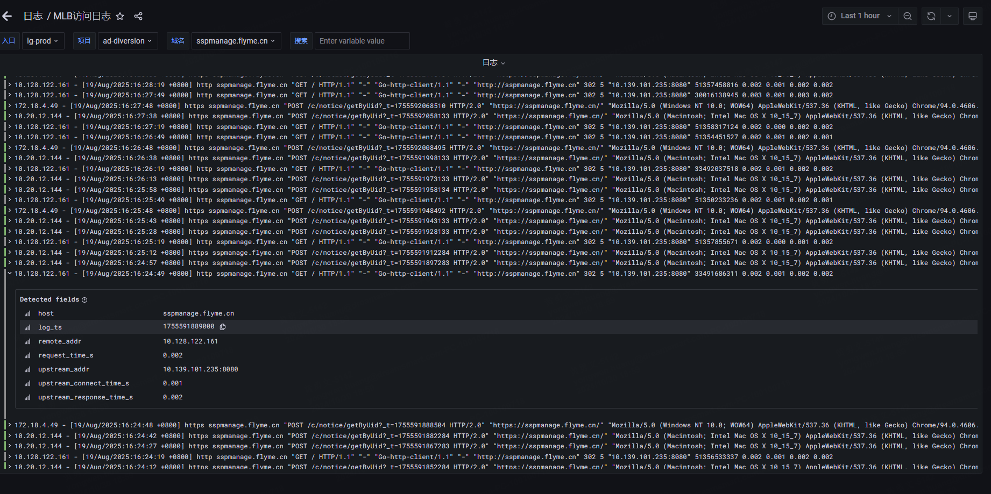Click the refresh dashboard icon
This screenshot has height=494, width=991.
(931, 16)
